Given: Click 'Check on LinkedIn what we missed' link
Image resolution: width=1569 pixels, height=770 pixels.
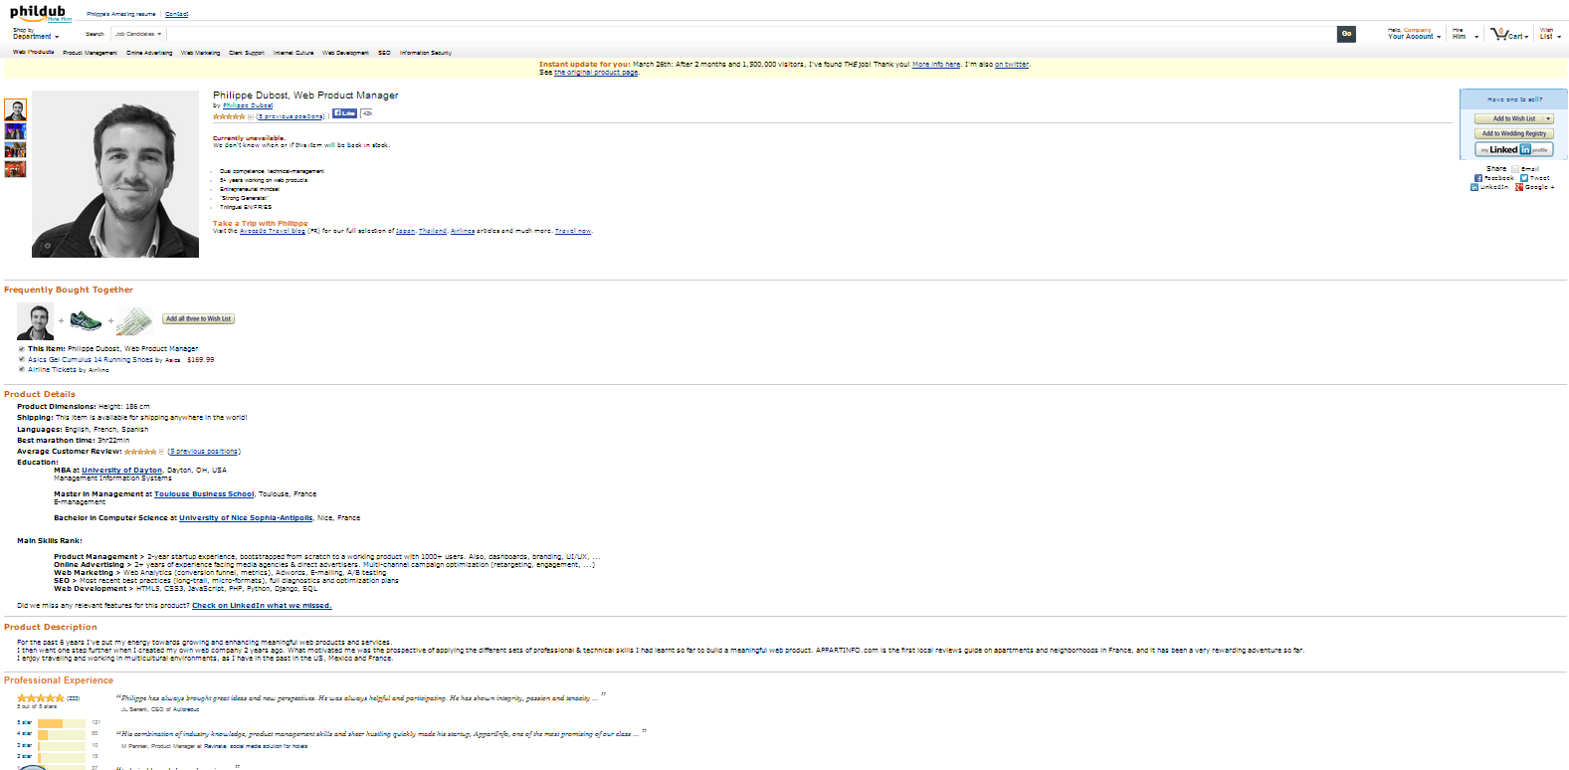Looking at the screenshot, I should (x=262, y=606).
